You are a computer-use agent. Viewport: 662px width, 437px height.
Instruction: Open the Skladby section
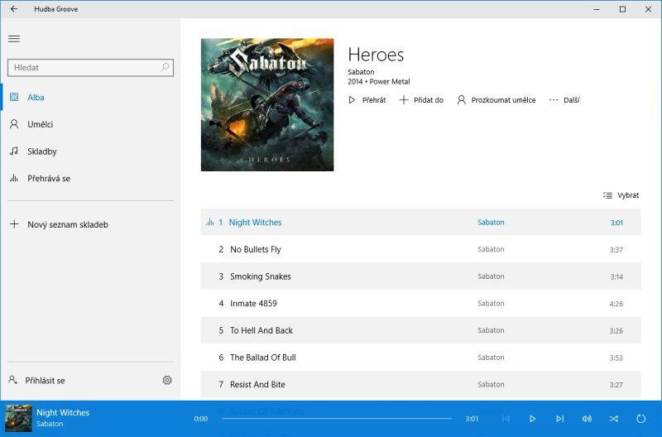click(x=90, y=151)
